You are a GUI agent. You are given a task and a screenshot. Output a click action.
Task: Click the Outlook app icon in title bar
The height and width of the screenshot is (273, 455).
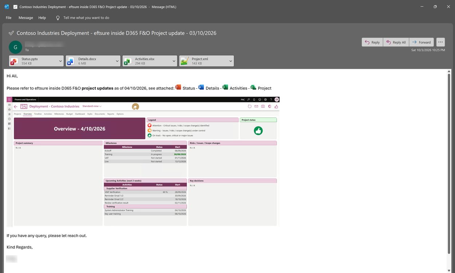[7, 7]
